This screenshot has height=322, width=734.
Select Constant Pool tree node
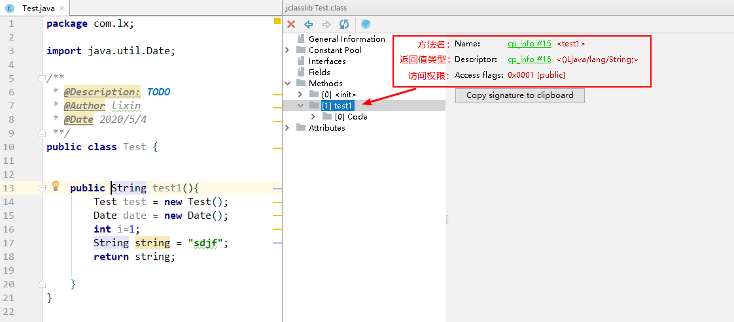(x=335, y=50)
